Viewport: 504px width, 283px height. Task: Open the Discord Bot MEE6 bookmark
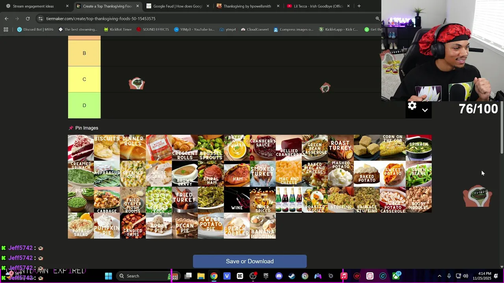[x=35, y=29]
